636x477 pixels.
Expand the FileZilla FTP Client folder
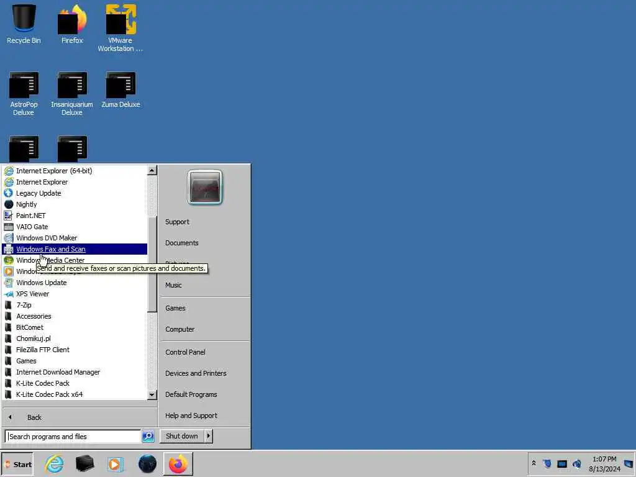[75, 350]
